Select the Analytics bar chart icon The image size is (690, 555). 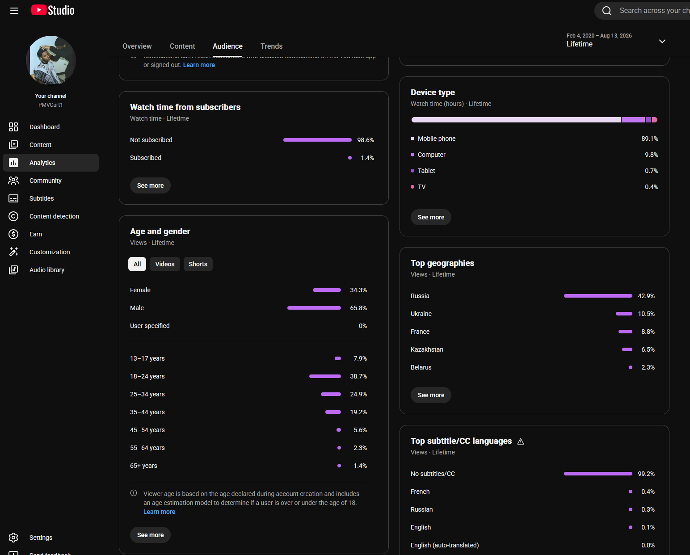(13, 163)
